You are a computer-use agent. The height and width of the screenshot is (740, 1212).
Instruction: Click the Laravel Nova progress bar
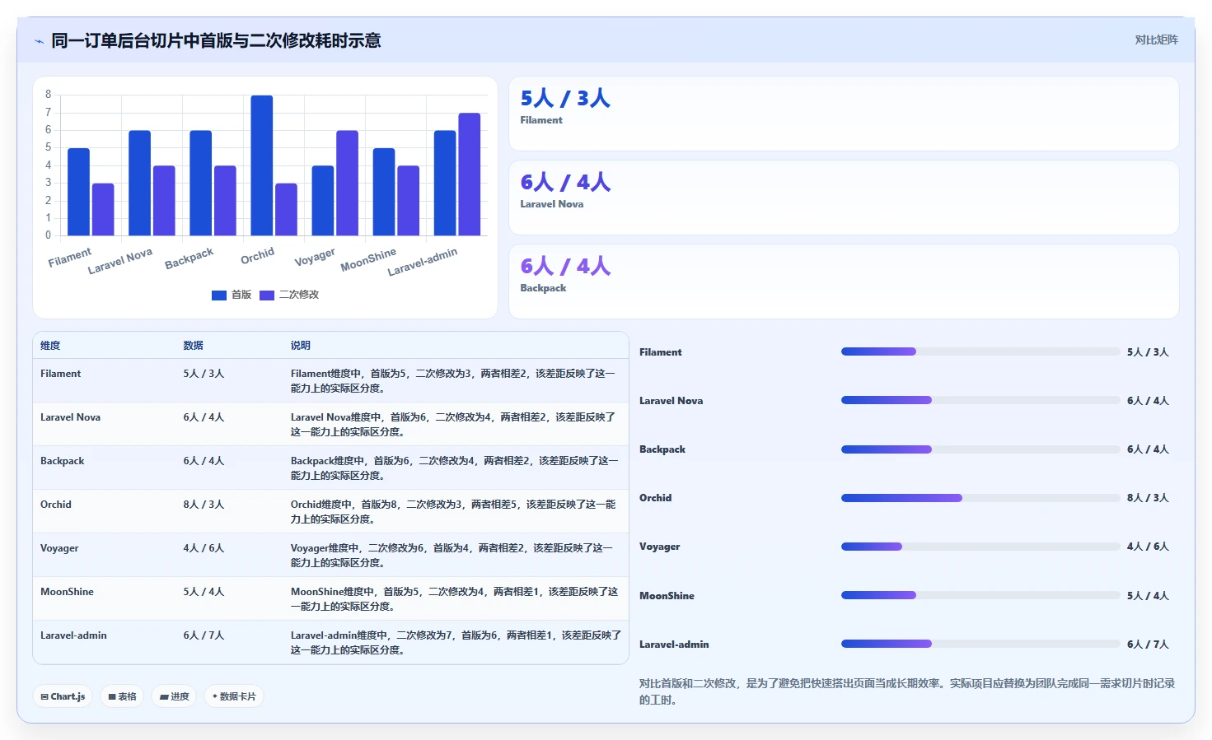(x=980, y=400)
